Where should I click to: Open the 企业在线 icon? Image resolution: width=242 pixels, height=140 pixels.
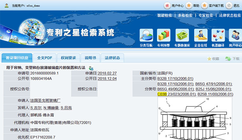tap(200, 35)
